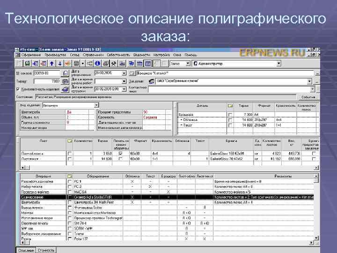Image resolution: width=337 pixels, height=253 pixels.
Task: Click down arrow of operations table vertical scrollbar
Action: pos(316,238)
